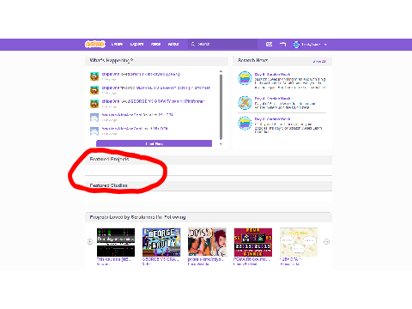Click the title under the portraits thumbnail
This screenshot has width=412, height=309.
206,259
